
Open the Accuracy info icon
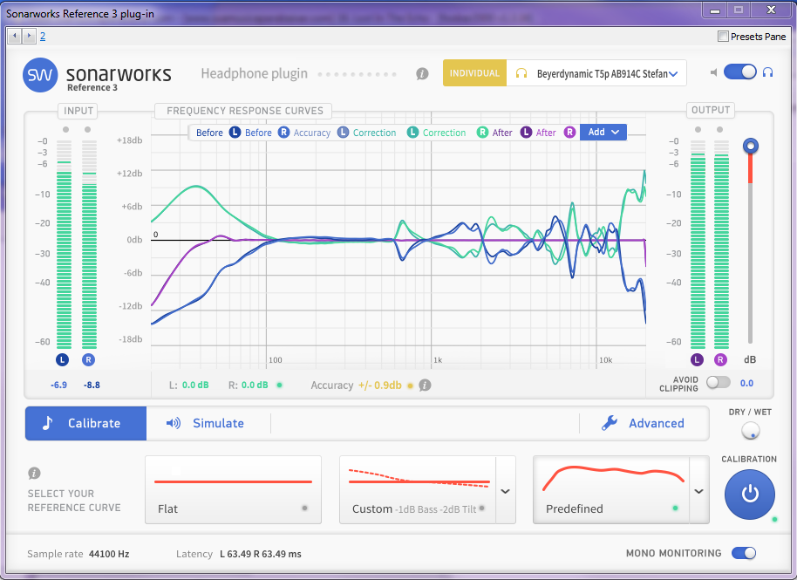pos(425,386)
